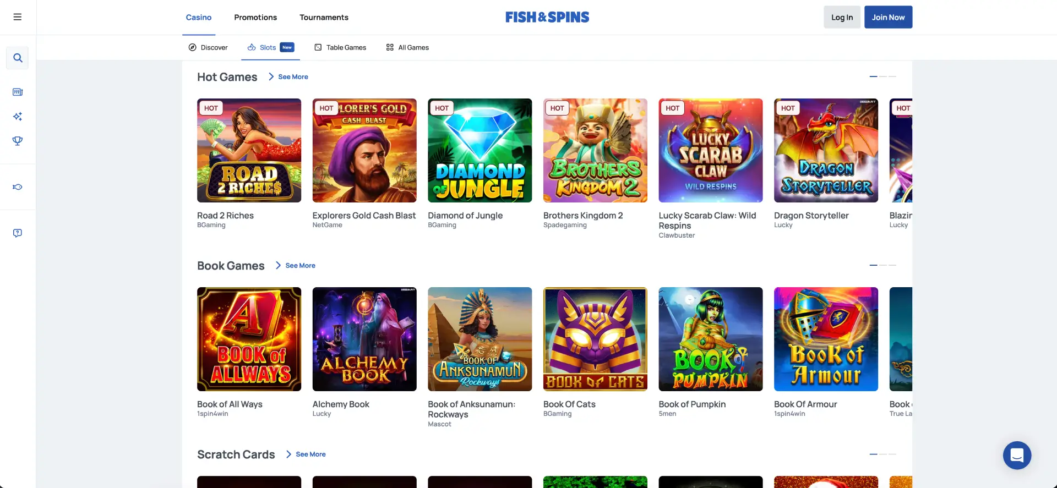The image size is (1057, 488).
Task: Open the Book of Anksunamun Rockways thumbnail
Action: [480, 339]
